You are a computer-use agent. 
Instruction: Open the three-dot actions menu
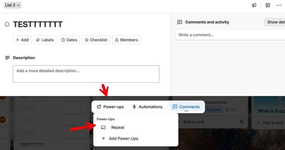pos(279,5)
